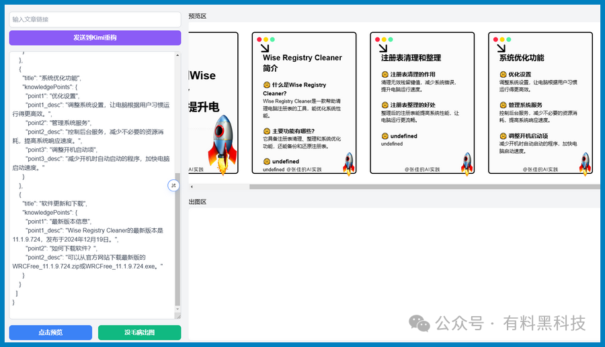Click the emoji beside 注册表整理的好处
The height and width of the screenshot is (347, 605).
[x=385, y=105]
